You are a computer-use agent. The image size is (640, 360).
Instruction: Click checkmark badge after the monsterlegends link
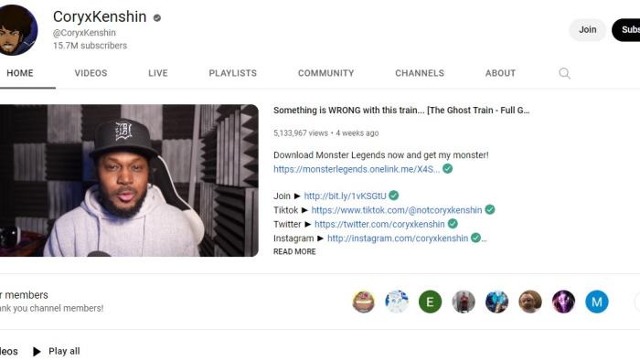[x=448, y=168]
